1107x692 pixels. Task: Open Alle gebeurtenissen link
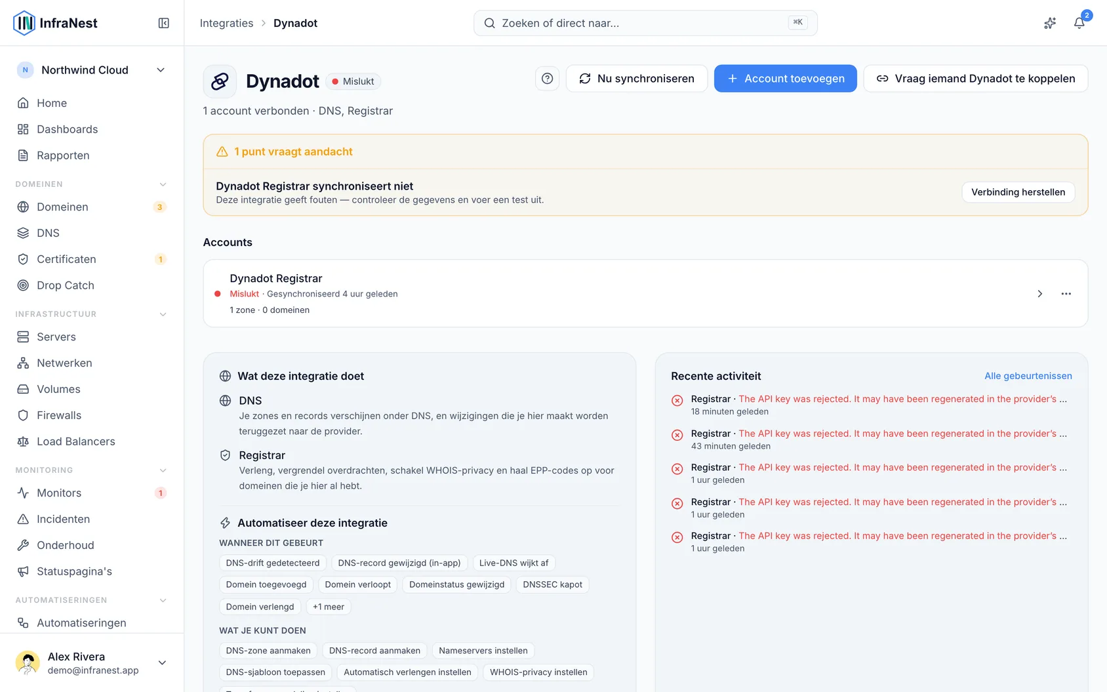pyautogui.click(x=1028, y=376)
